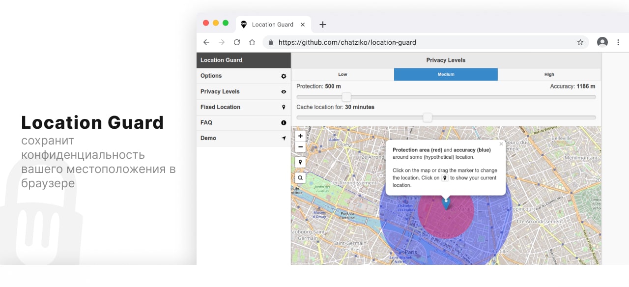
Task: Open Fixed Location in sidebar
Action: (x=243, y=107)
